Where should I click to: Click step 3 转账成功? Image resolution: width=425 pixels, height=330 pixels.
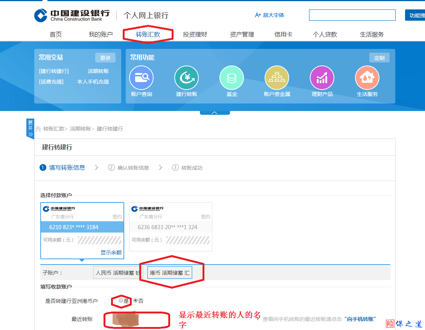coord(187,167)
